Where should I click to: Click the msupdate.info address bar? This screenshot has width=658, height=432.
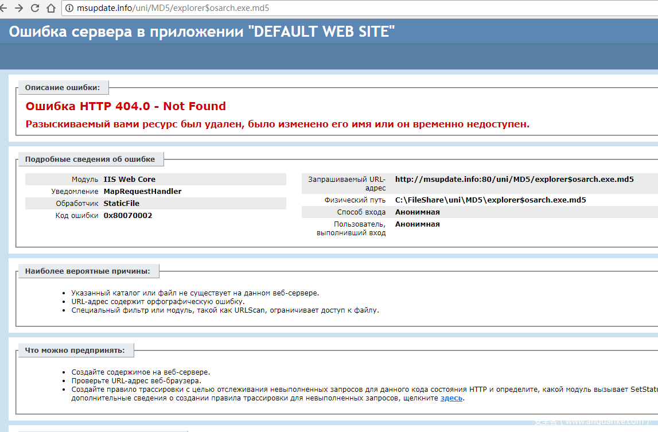(x=173, y=9)
